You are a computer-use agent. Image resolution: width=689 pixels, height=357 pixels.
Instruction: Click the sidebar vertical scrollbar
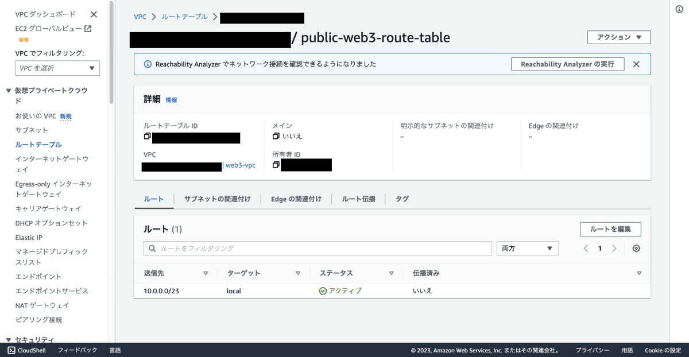111,52
